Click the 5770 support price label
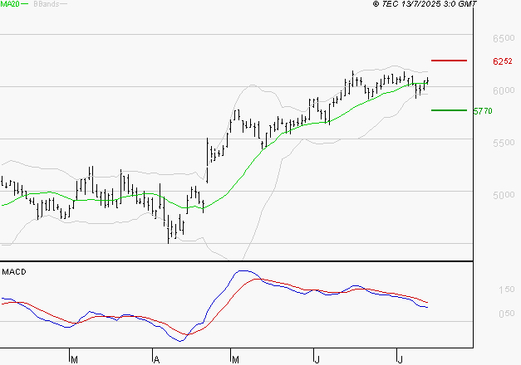 pos(483,110)
